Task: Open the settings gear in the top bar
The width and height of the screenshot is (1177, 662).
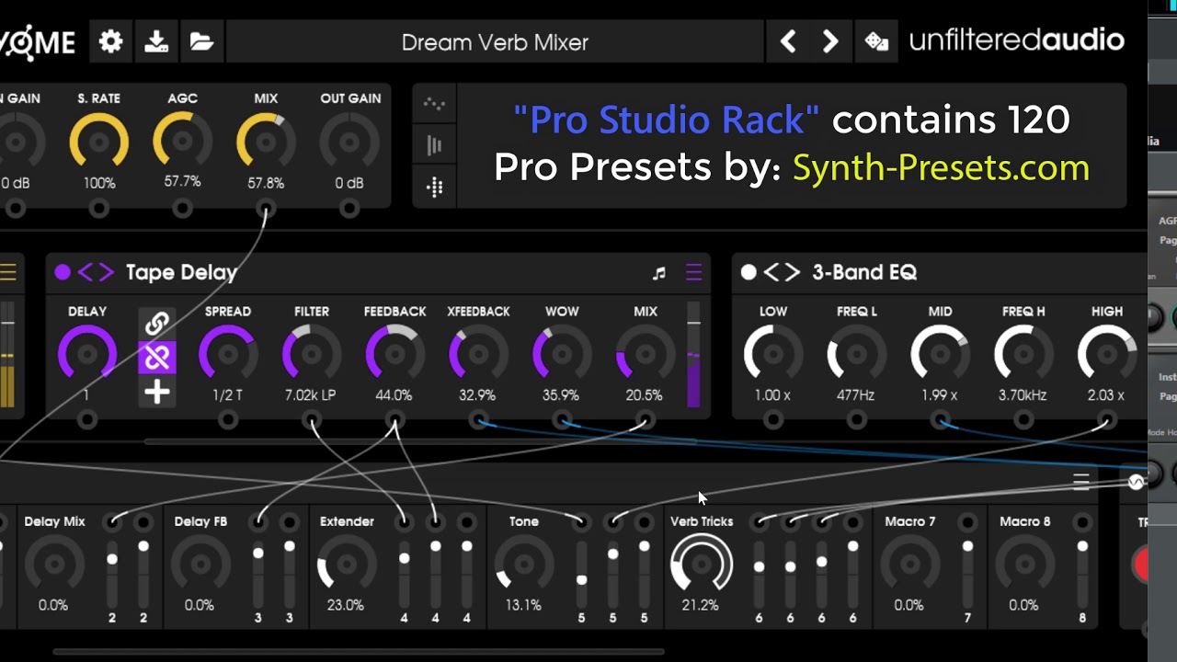Action: pyautogui.click(x=111, y=42)
